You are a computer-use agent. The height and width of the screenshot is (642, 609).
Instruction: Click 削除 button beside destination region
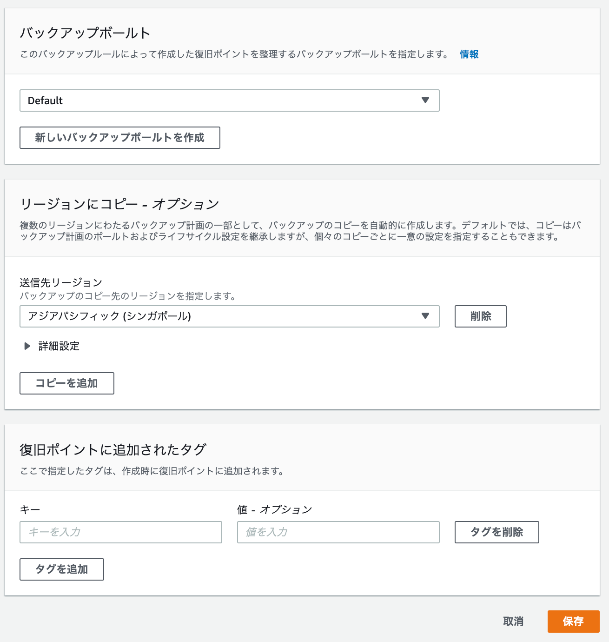(480, 316)
